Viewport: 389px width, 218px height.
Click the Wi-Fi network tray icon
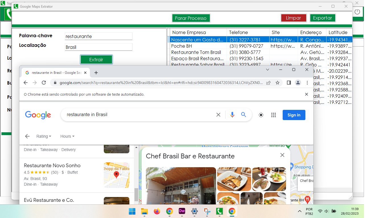point(320,211)
